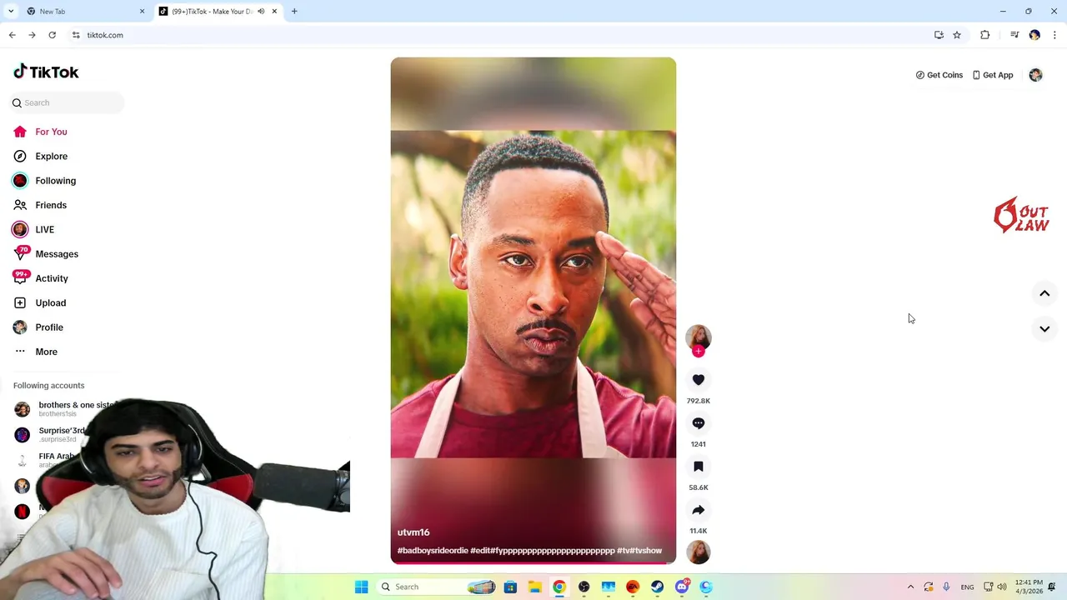This screenshot has height=600, width=1067.
Task: Close the New Tab tab
Action: [142, 12]
